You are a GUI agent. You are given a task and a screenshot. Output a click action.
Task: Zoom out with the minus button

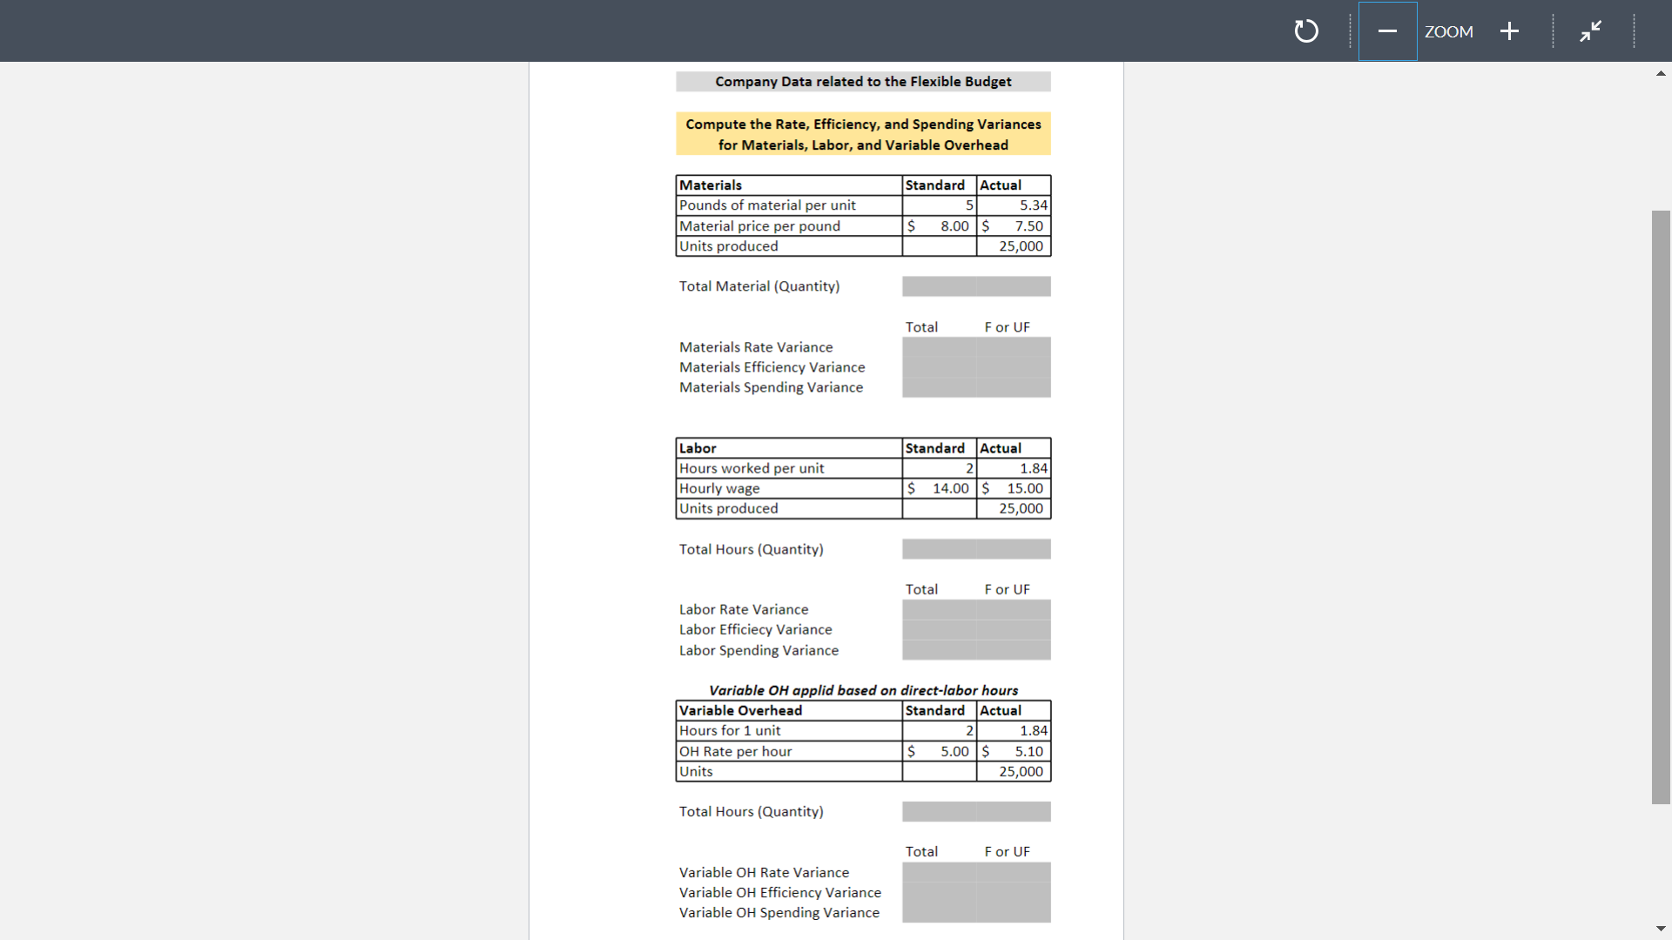1387,31
